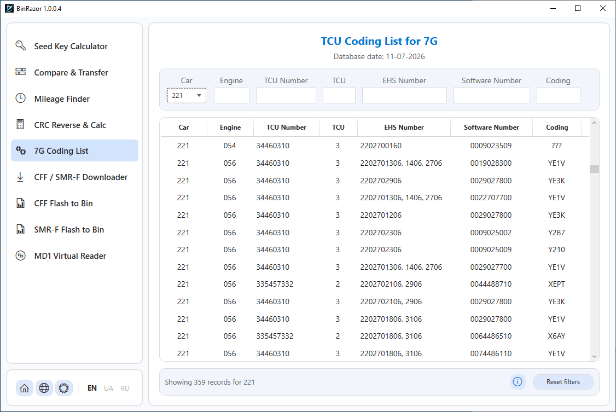
Task: Click the table scrollbar down arrow
Action: pyautogui.click(x=595, y=356)
